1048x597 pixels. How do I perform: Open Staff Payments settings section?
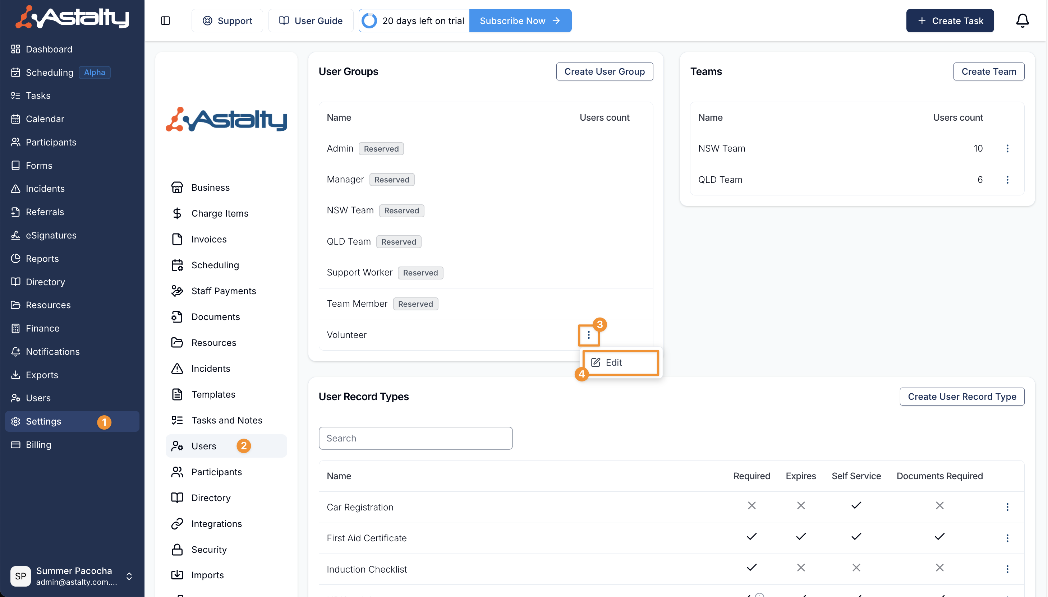point(223,291)
